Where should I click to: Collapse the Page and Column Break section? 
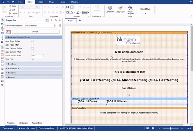point(34,37)
